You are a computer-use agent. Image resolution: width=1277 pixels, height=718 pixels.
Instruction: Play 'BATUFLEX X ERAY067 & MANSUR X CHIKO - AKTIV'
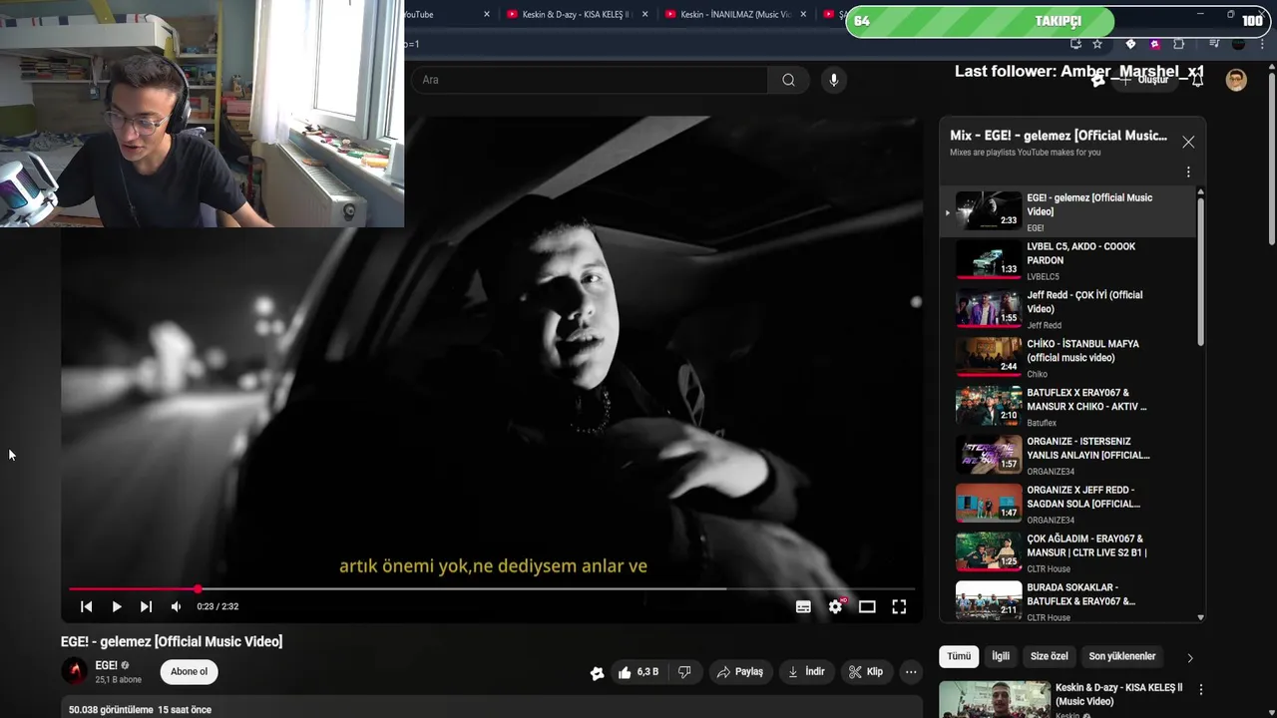[x=1067, y=407]
